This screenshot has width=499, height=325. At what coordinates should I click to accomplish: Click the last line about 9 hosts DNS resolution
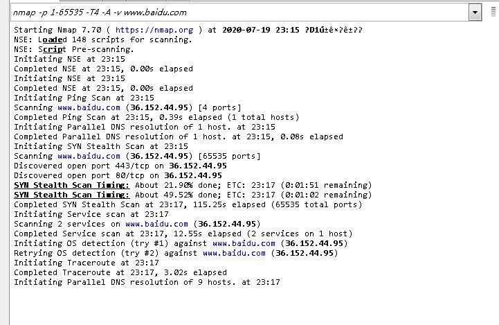pos(147,282)
